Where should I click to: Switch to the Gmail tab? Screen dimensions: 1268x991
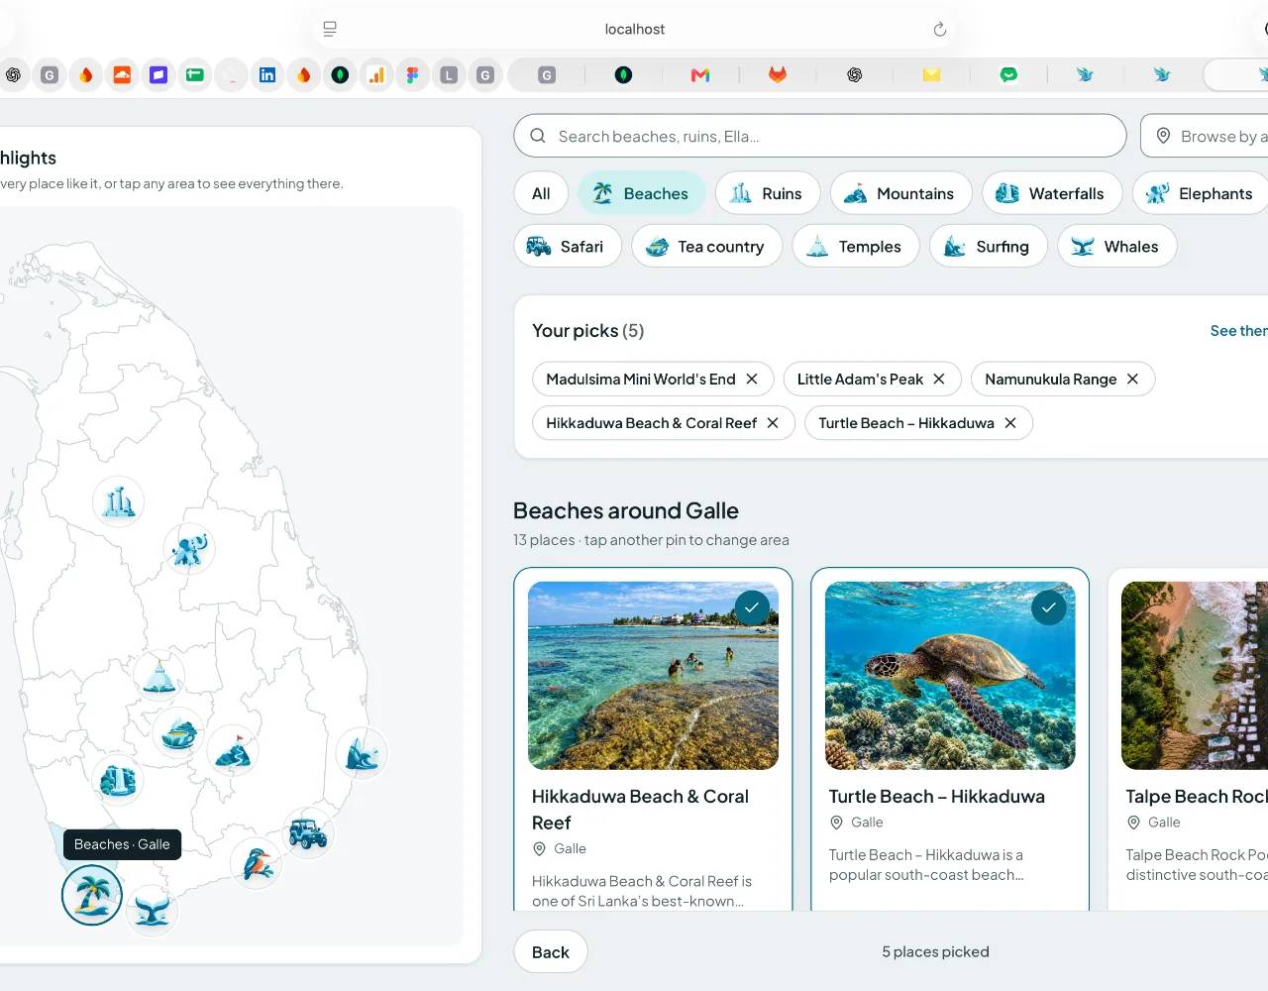700,74
